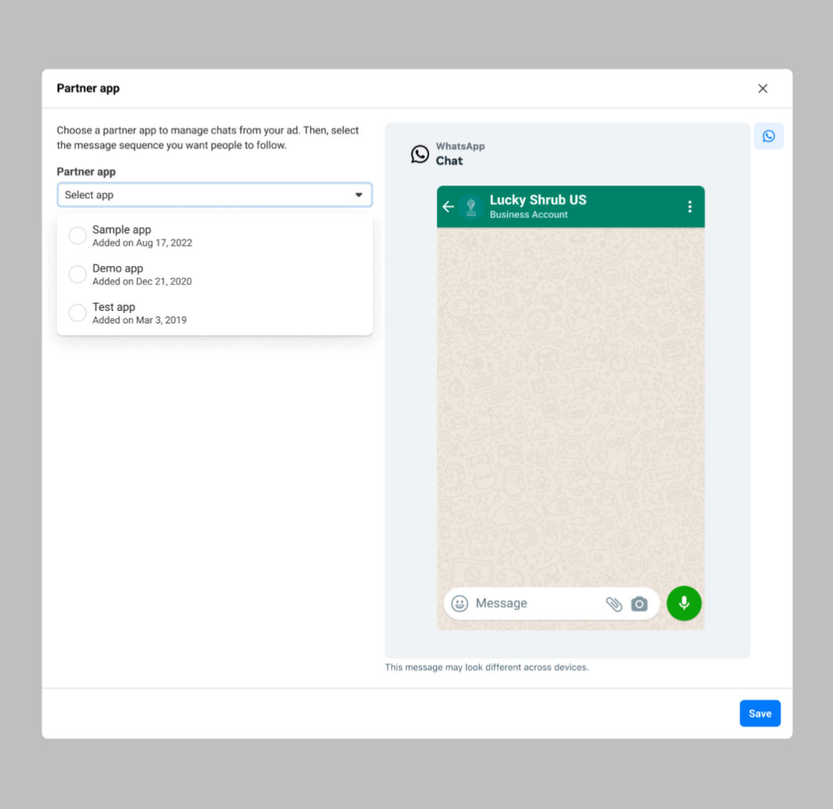Click the camera icon in message bar
This screenshot has height=809, width=833.
pos(639,603)
